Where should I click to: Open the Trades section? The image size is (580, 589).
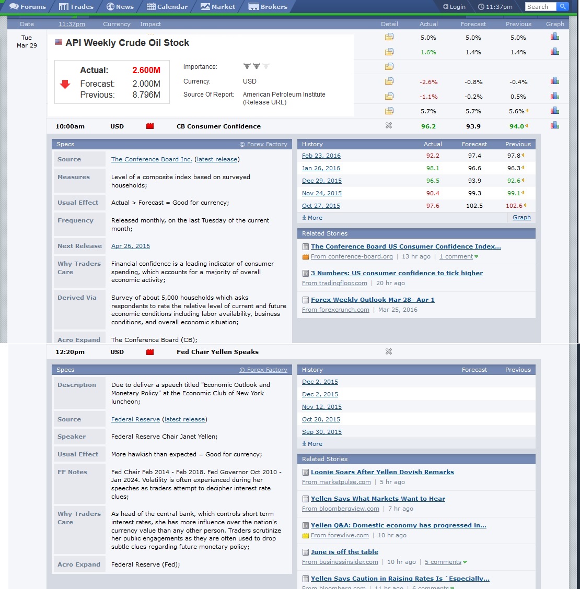click(x=76, y=6)
